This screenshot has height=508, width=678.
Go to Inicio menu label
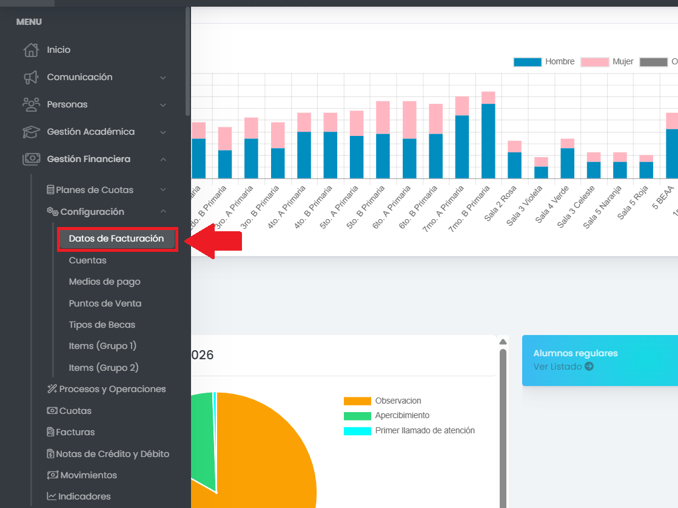click(59, 50)
